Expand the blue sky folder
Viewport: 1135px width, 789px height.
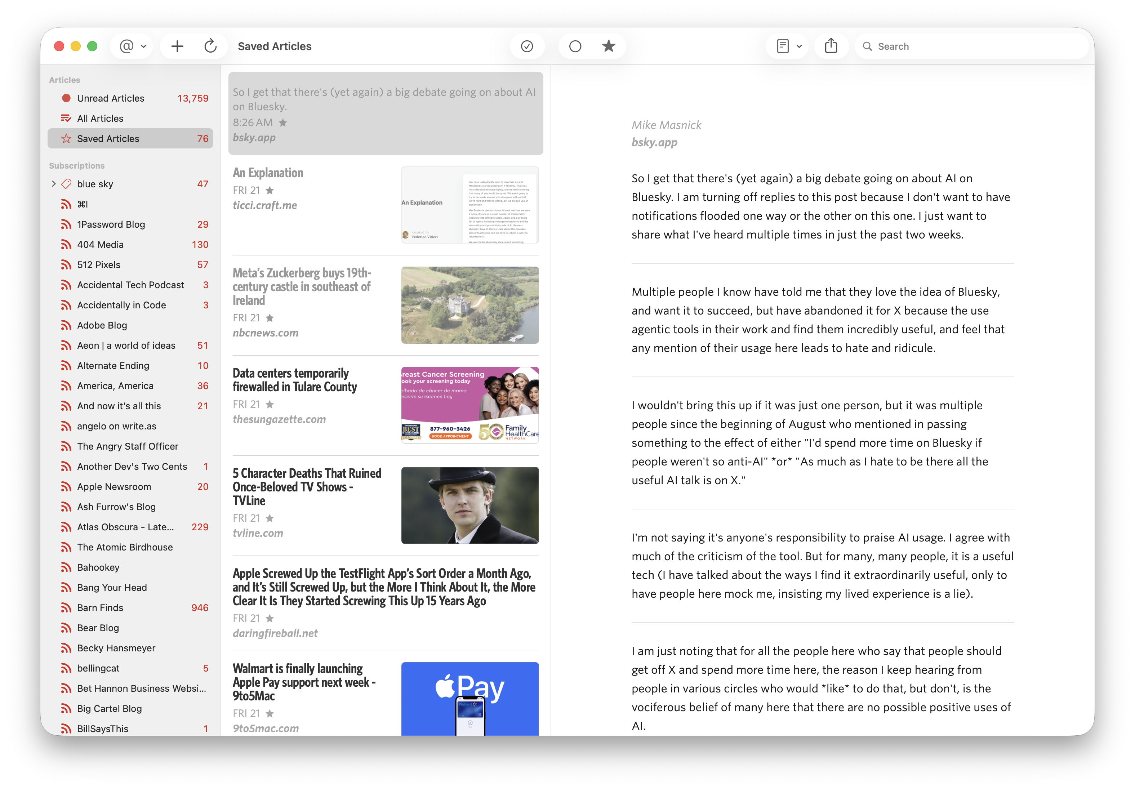[53, 184]
